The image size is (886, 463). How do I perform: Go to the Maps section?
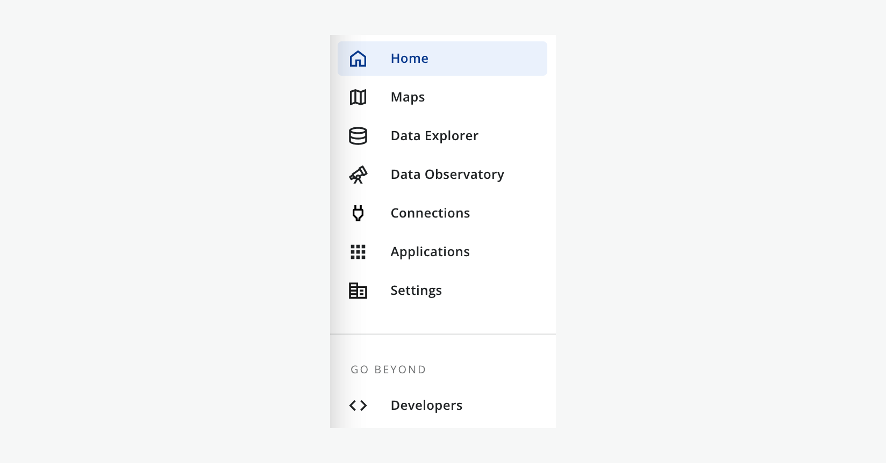(442, 97)
